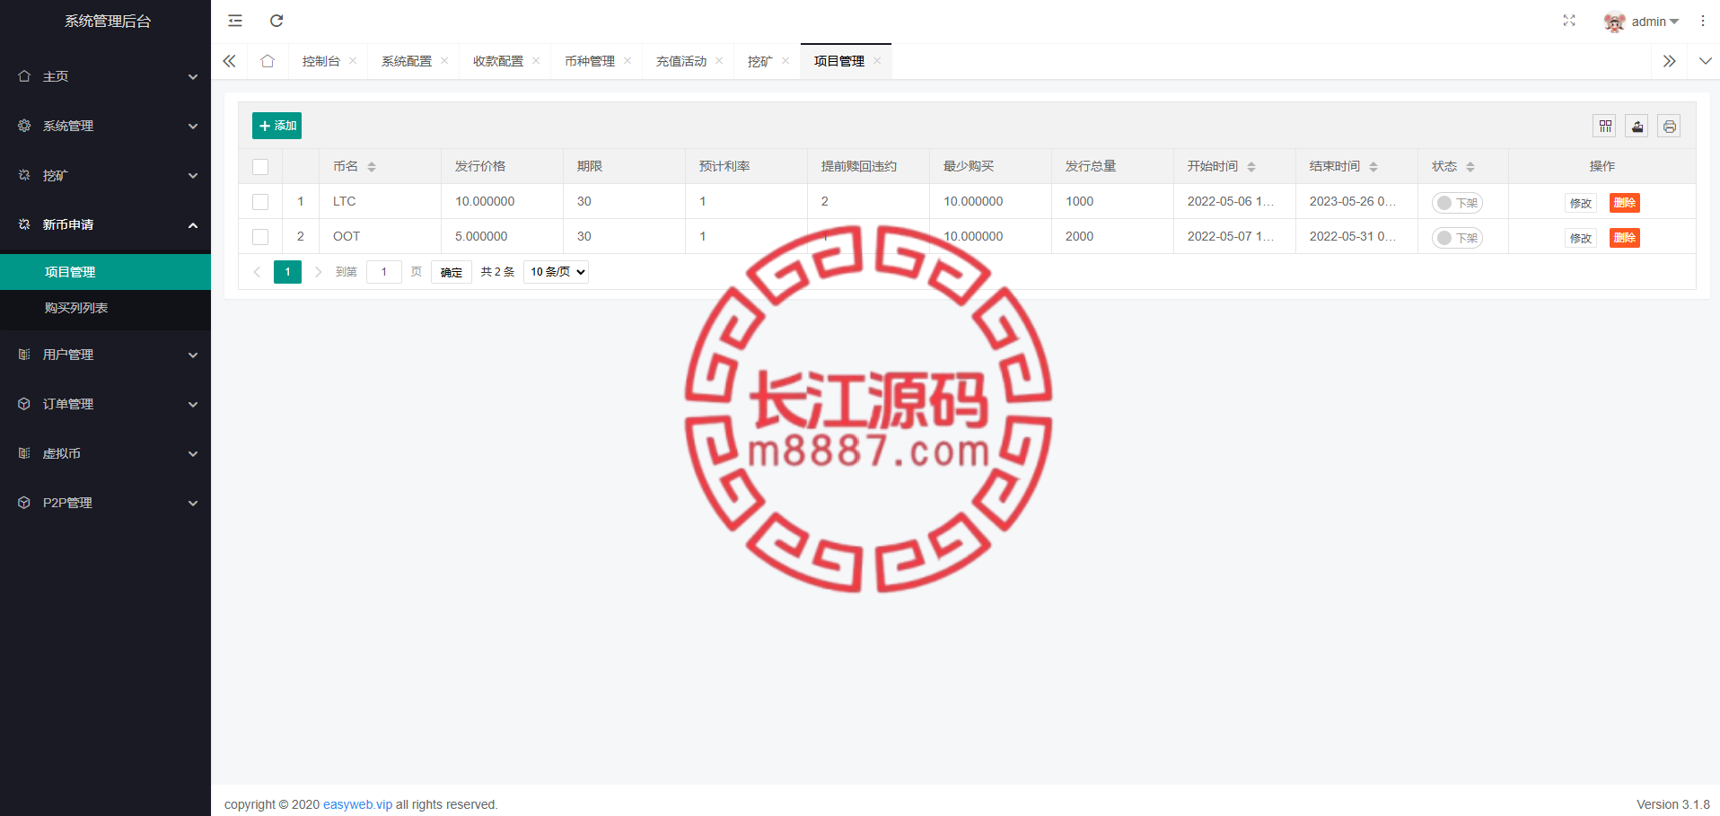Expand the 用户管理 sidebar menu

[x=106, y=355]
